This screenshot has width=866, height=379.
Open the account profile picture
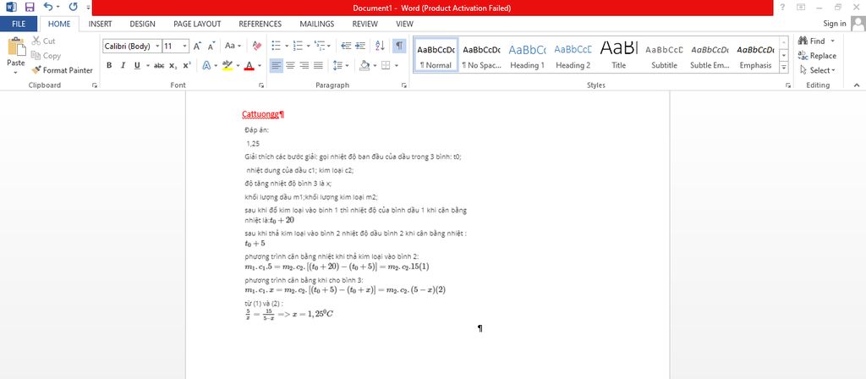click(x=858, y=23)
